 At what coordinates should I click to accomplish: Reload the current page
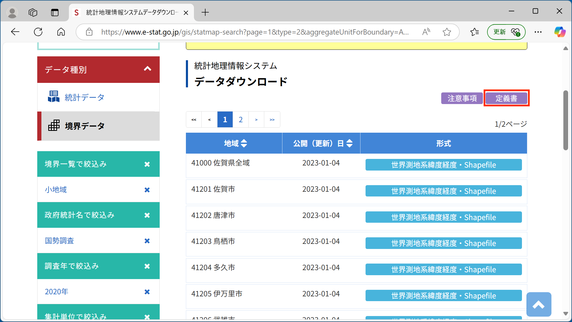pos(38,32)
